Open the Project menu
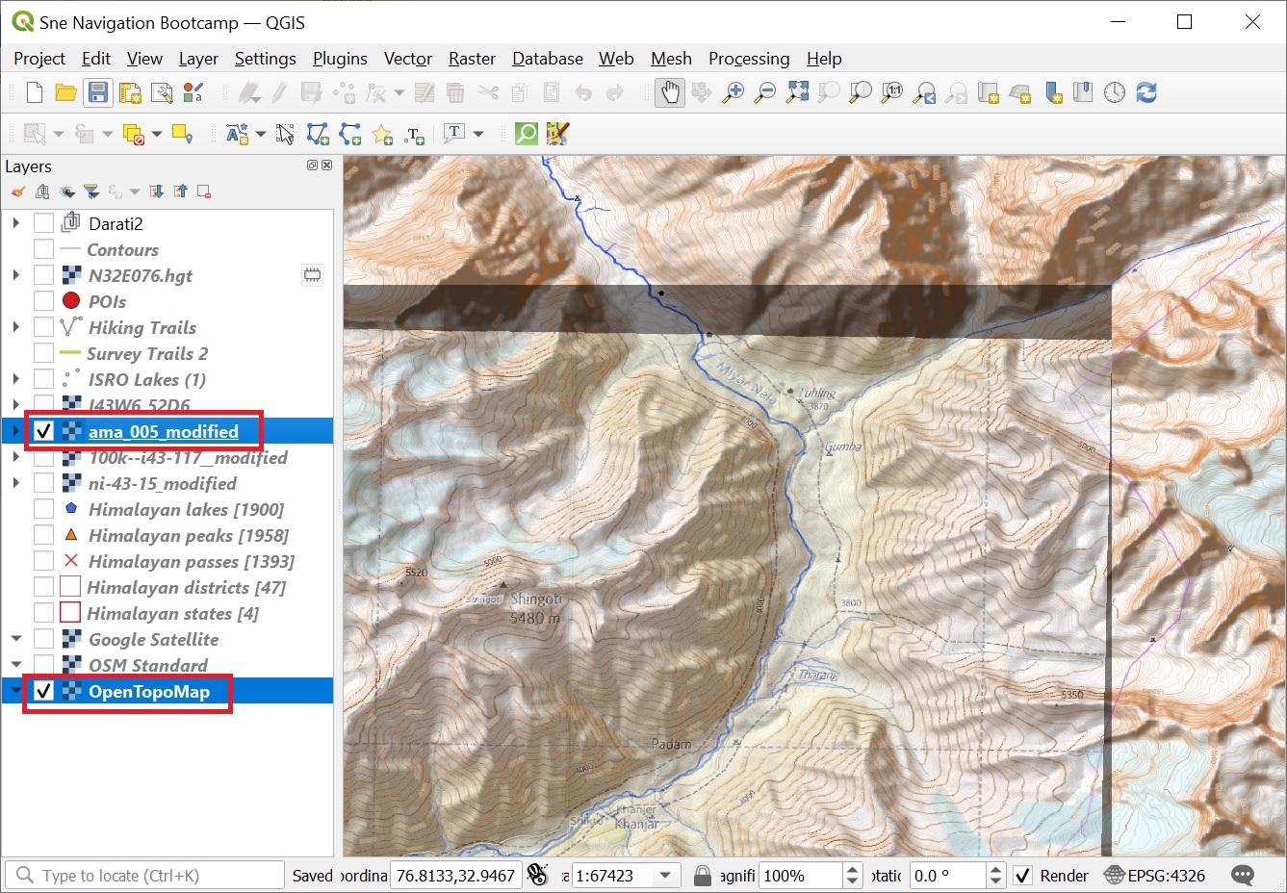This screenshot has width=1287, height=893. tap(39, 59)
